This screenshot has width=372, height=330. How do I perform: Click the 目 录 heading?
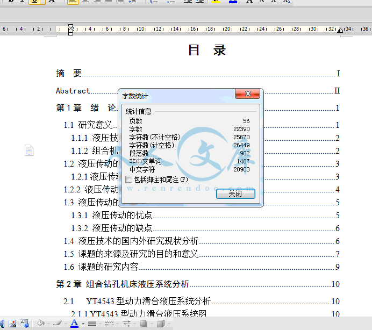click(x=207, y=51)
